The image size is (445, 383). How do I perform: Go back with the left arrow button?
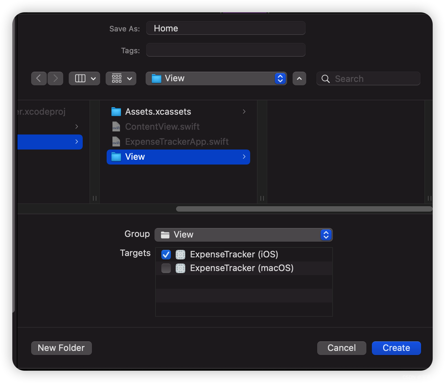coord(39,79)
